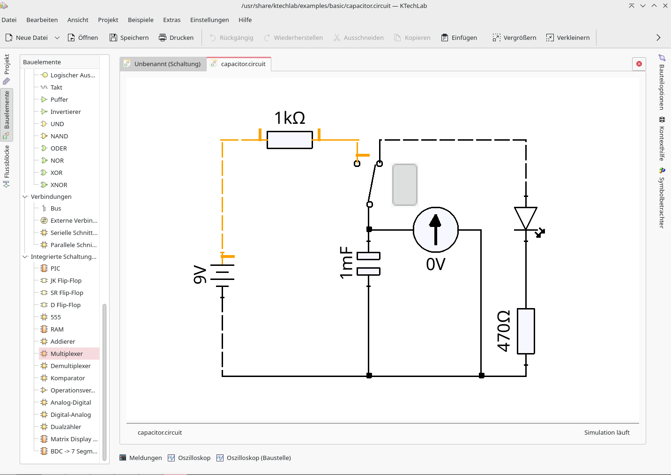The height and width of the screenshot is (475, 671).
Task: Show more toolbar items via chevron
Action: pyautogui.click(x=658, y=38)
